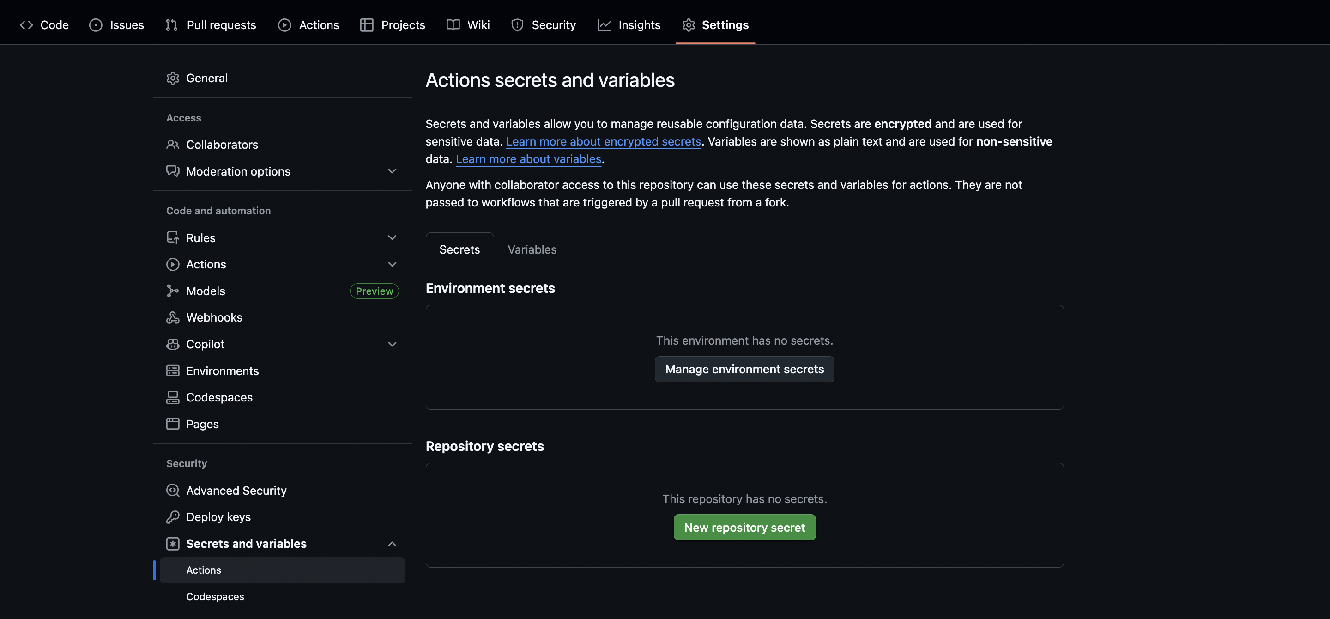Click the Advanced Security icon
The image size is (1330, 619).
tap(172, 491)
